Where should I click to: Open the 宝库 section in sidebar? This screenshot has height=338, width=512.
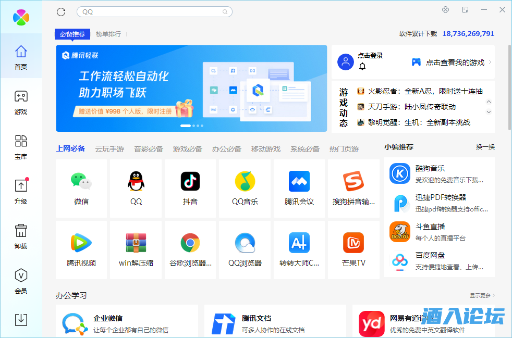coord(21,147)
